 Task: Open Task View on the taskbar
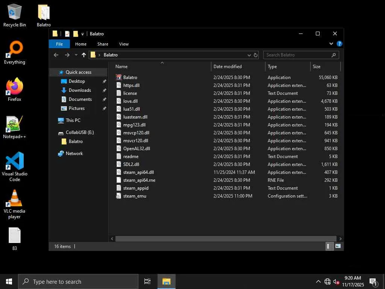click(147, 281)
